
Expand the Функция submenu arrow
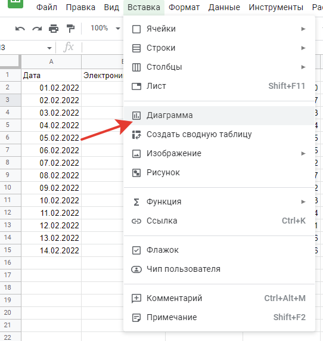coord(303,202)
